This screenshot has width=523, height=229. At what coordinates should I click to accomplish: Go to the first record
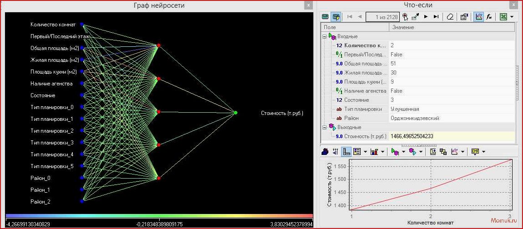coord(350,17)
